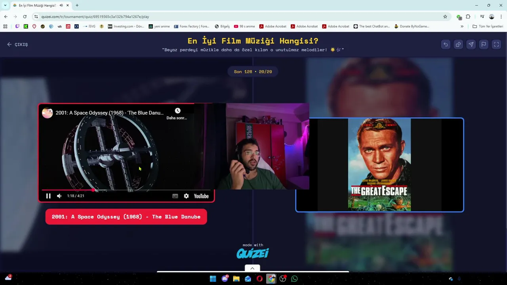The image size is (507, 285).
Task: Toggle YouTube subtitles button
Action: [x=175, y=196]
